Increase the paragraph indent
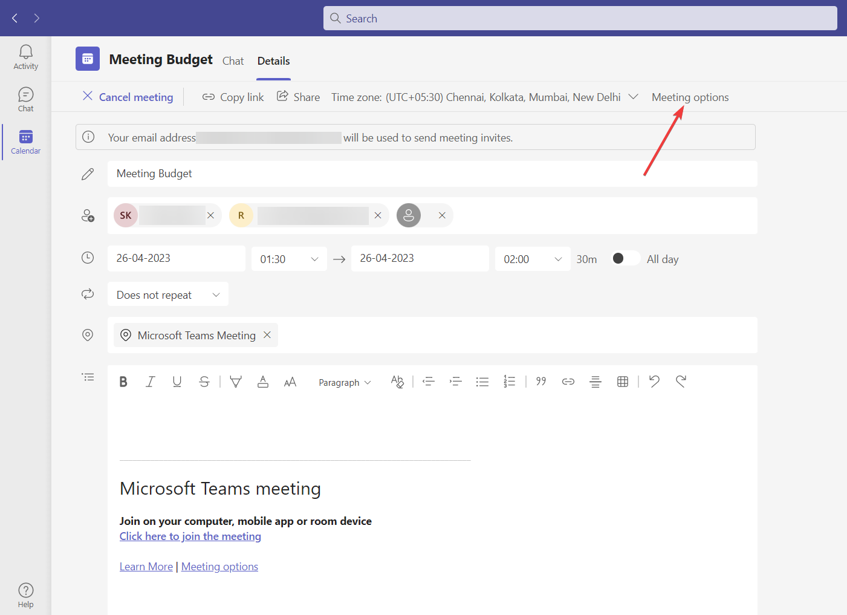Screen dimensions: 847x615 pyautogui.click(x=456, y=382)
